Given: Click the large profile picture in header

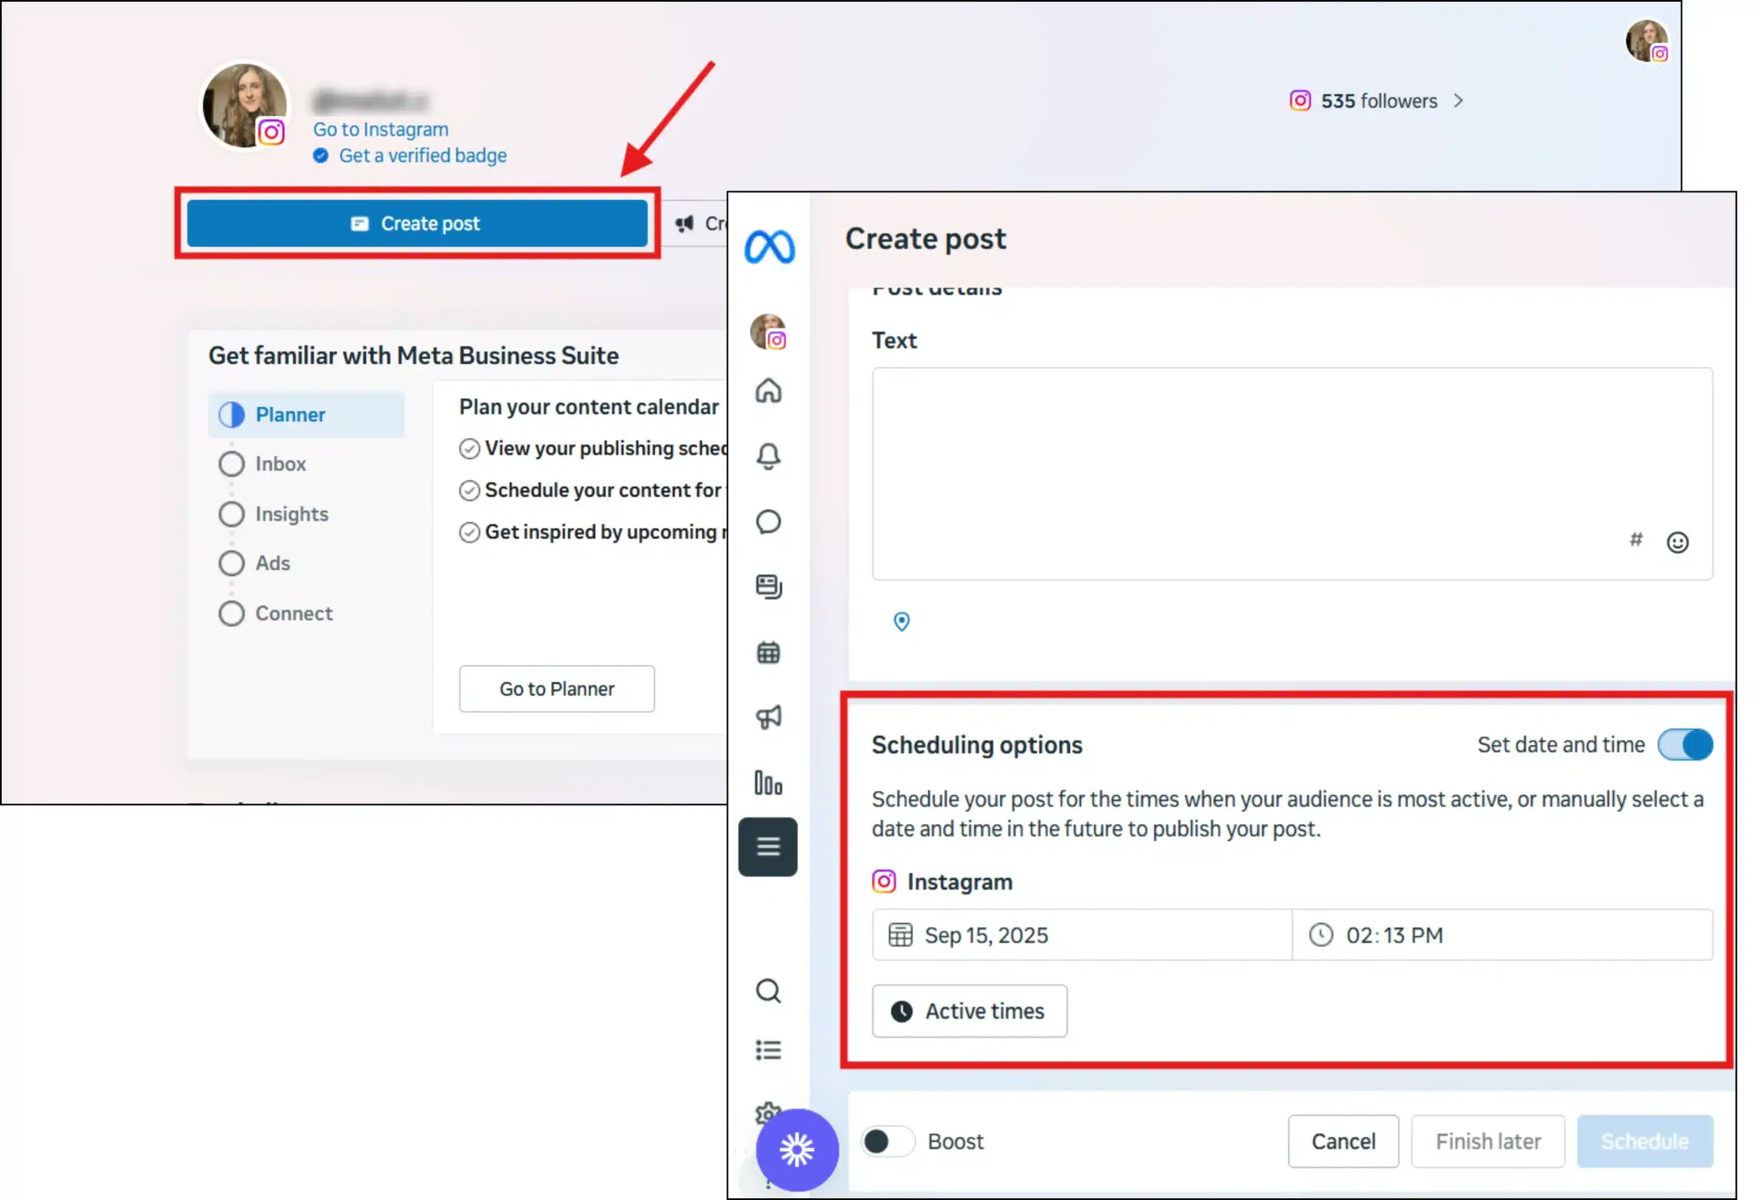Looking at the screenshot, I should coord(244,106).
